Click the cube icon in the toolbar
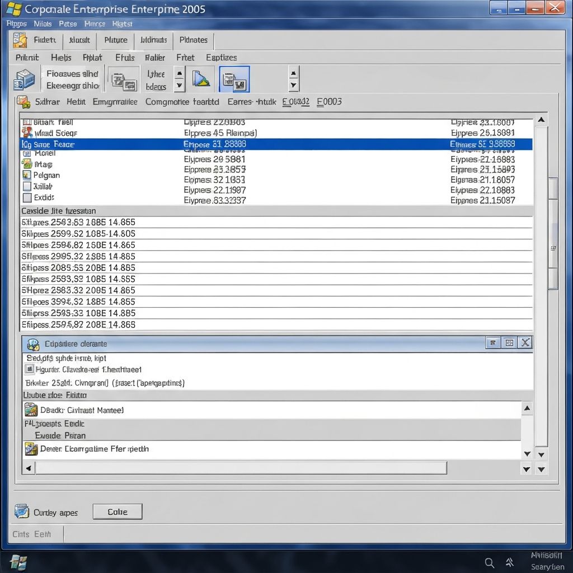Image resolution: width=573 pixels, height=573 pixels. (24, 79)
